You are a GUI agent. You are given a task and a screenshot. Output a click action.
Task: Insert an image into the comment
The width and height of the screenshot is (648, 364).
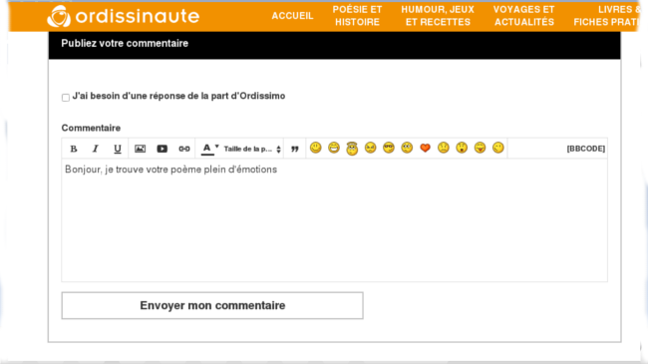point(141,149)
